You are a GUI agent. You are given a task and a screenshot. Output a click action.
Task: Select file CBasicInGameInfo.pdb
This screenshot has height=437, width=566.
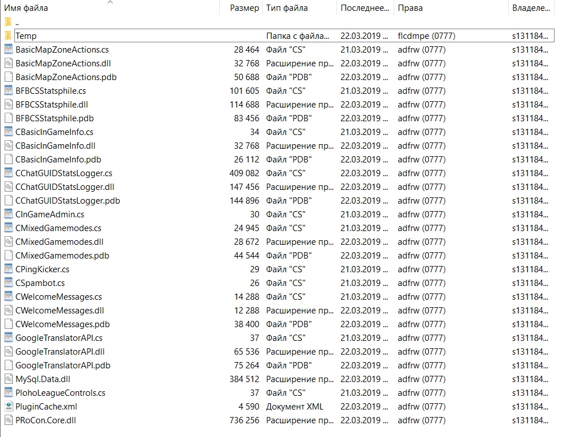(58, 159)
